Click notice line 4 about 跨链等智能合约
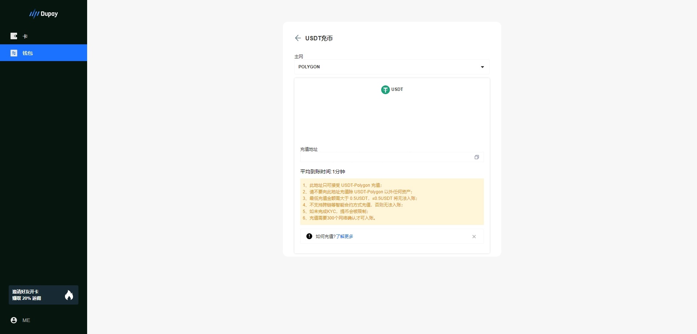697x334 pixels. click(x=353, y=205)
